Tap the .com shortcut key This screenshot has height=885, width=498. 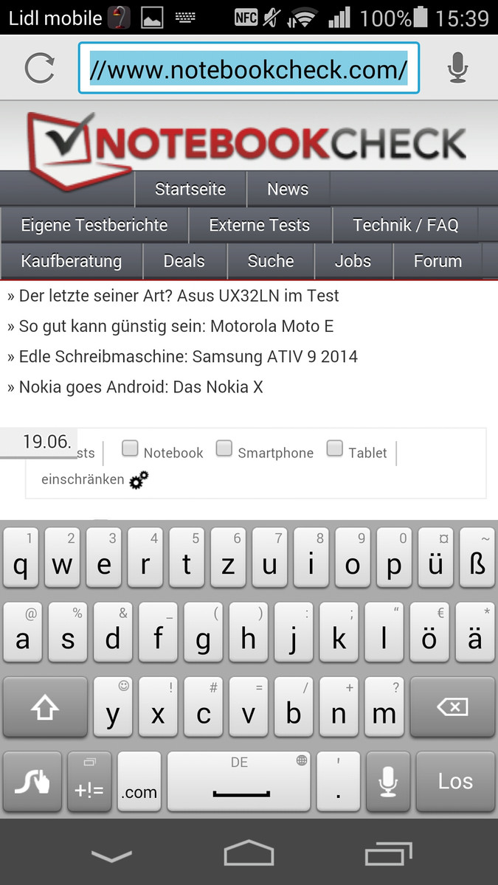(x=139, y=782)
